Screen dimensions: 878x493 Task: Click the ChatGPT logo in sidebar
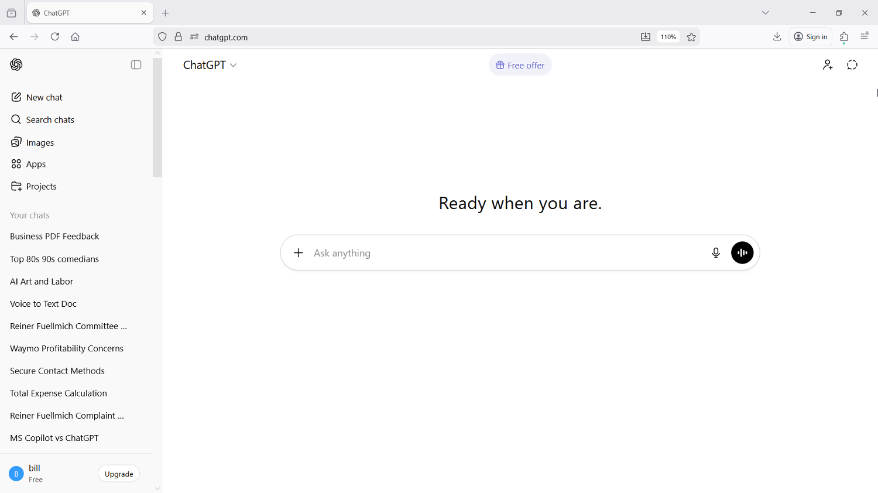coord(16,65)
